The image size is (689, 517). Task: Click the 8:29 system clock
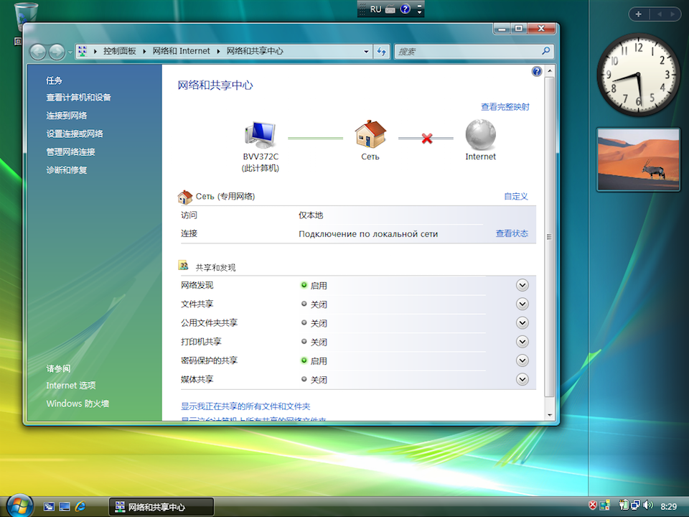[668, 506]
